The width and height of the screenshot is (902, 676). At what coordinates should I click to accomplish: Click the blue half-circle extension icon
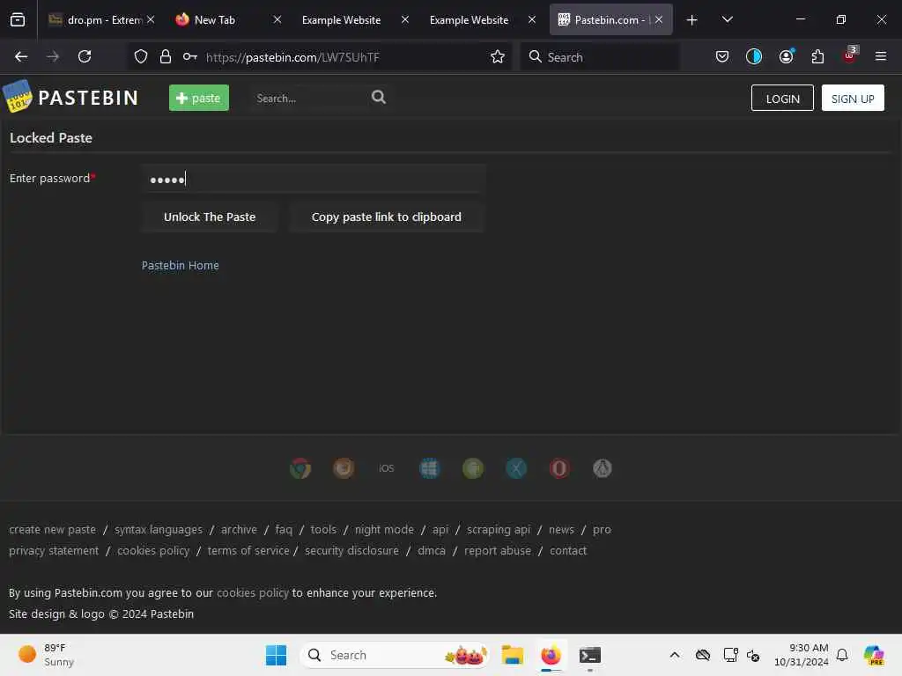(x=754, y=56)
